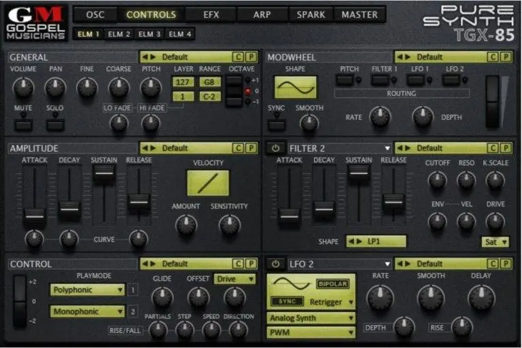The height and width of the screenshot is (348, 522).
Task: Click the Filter shape LP1 previous arrow
Action: coord(351,241)
